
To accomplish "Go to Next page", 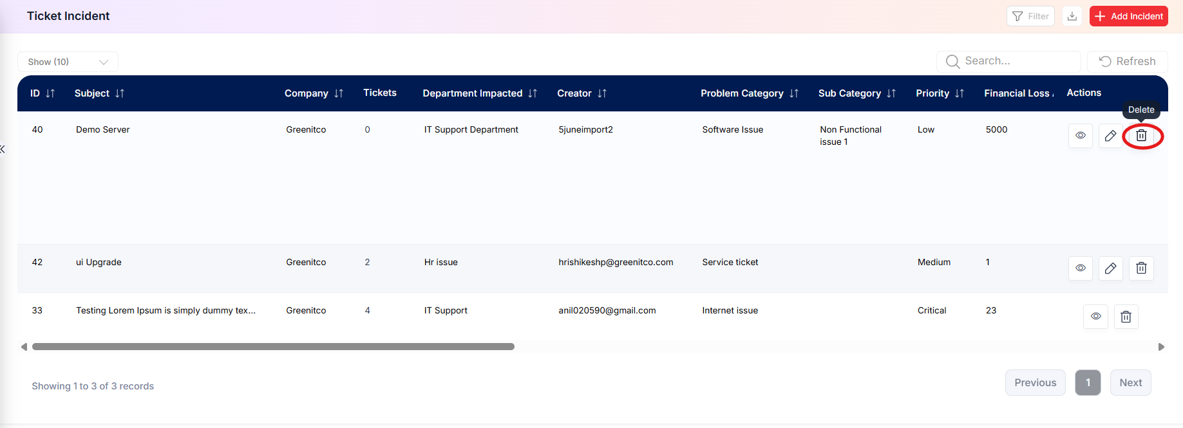I will pos(1131,383).
